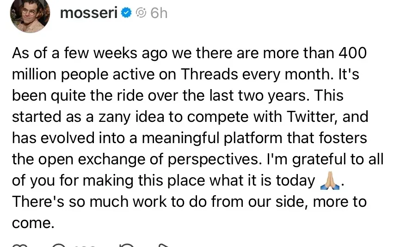The image size is (394, 247).
Task: Click the Threads logo beside the timestamp
Action: [x=141, y=13]
